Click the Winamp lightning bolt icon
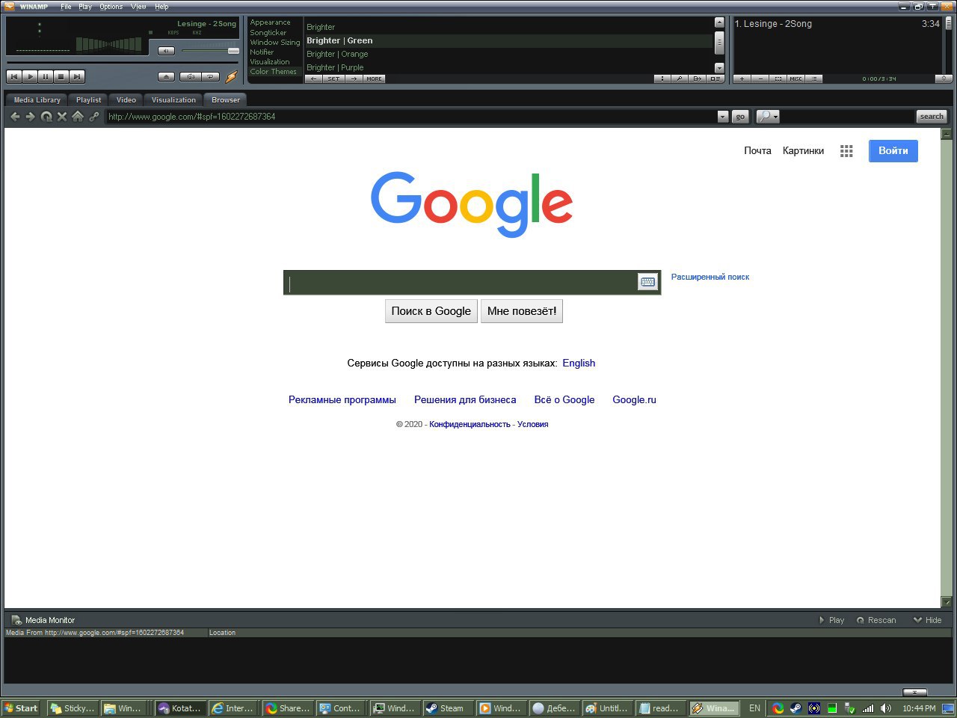 click(x=232, y=76)
